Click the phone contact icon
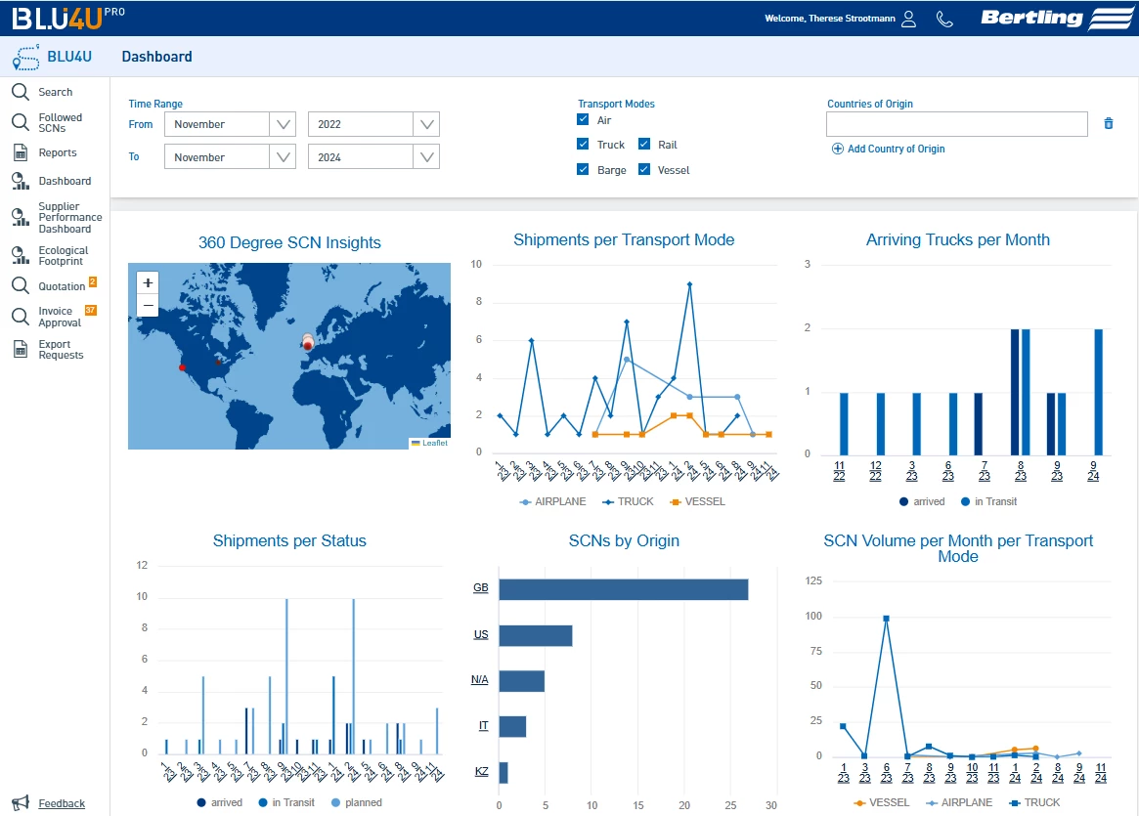 pos(944,19)
